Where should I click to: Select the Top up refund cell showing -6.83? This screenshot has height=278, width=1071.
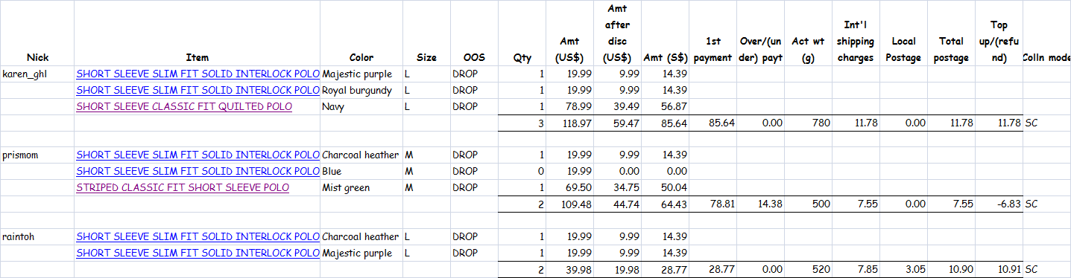999,204
